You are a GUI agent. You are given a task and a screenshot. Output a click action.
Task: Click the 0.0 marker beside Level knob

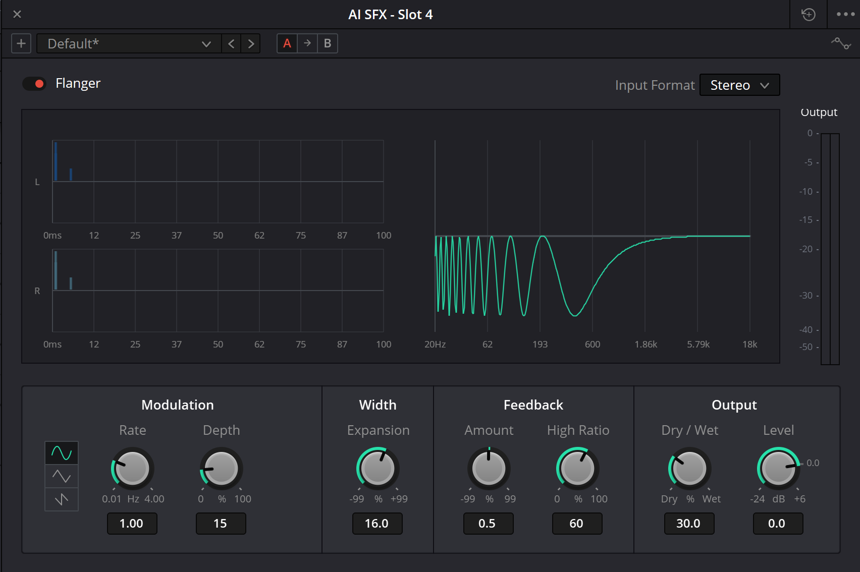813,463
